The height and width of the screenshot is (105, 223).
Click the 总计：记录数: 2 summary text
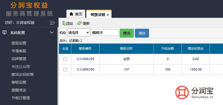71,41
